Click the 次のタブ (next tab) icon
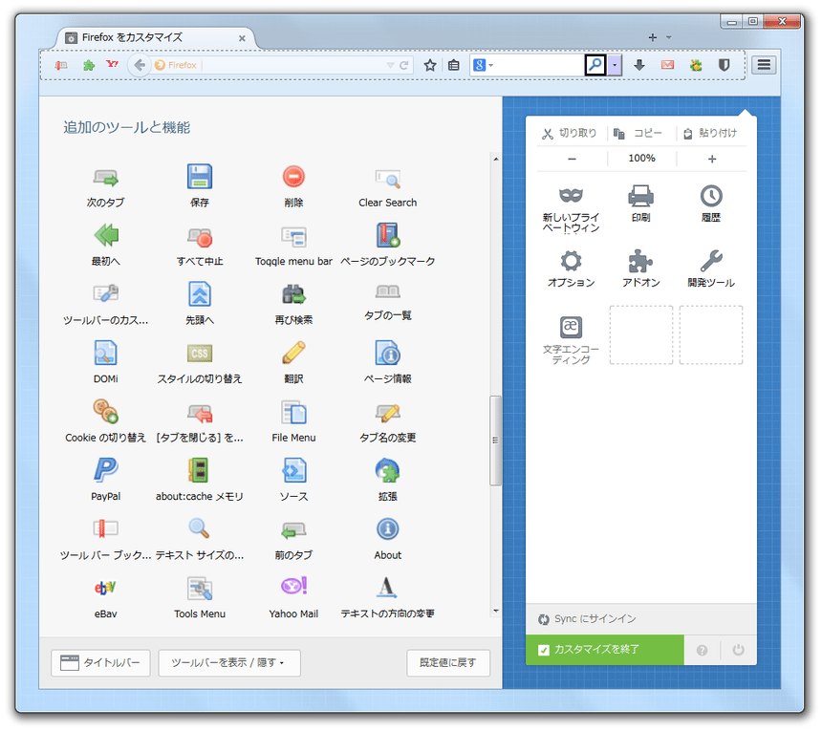822x731 pixels. (105, 178)
